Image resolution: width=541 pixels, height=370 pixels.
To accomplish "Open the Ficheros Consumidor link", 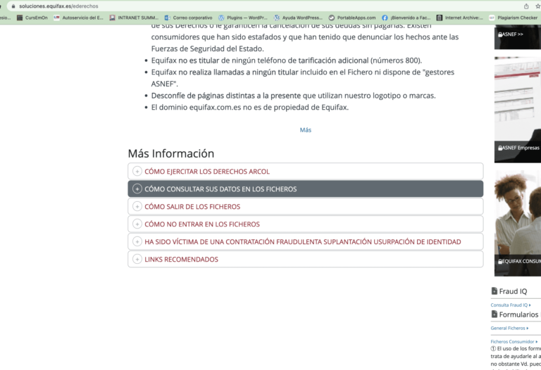I will point(514,341).
